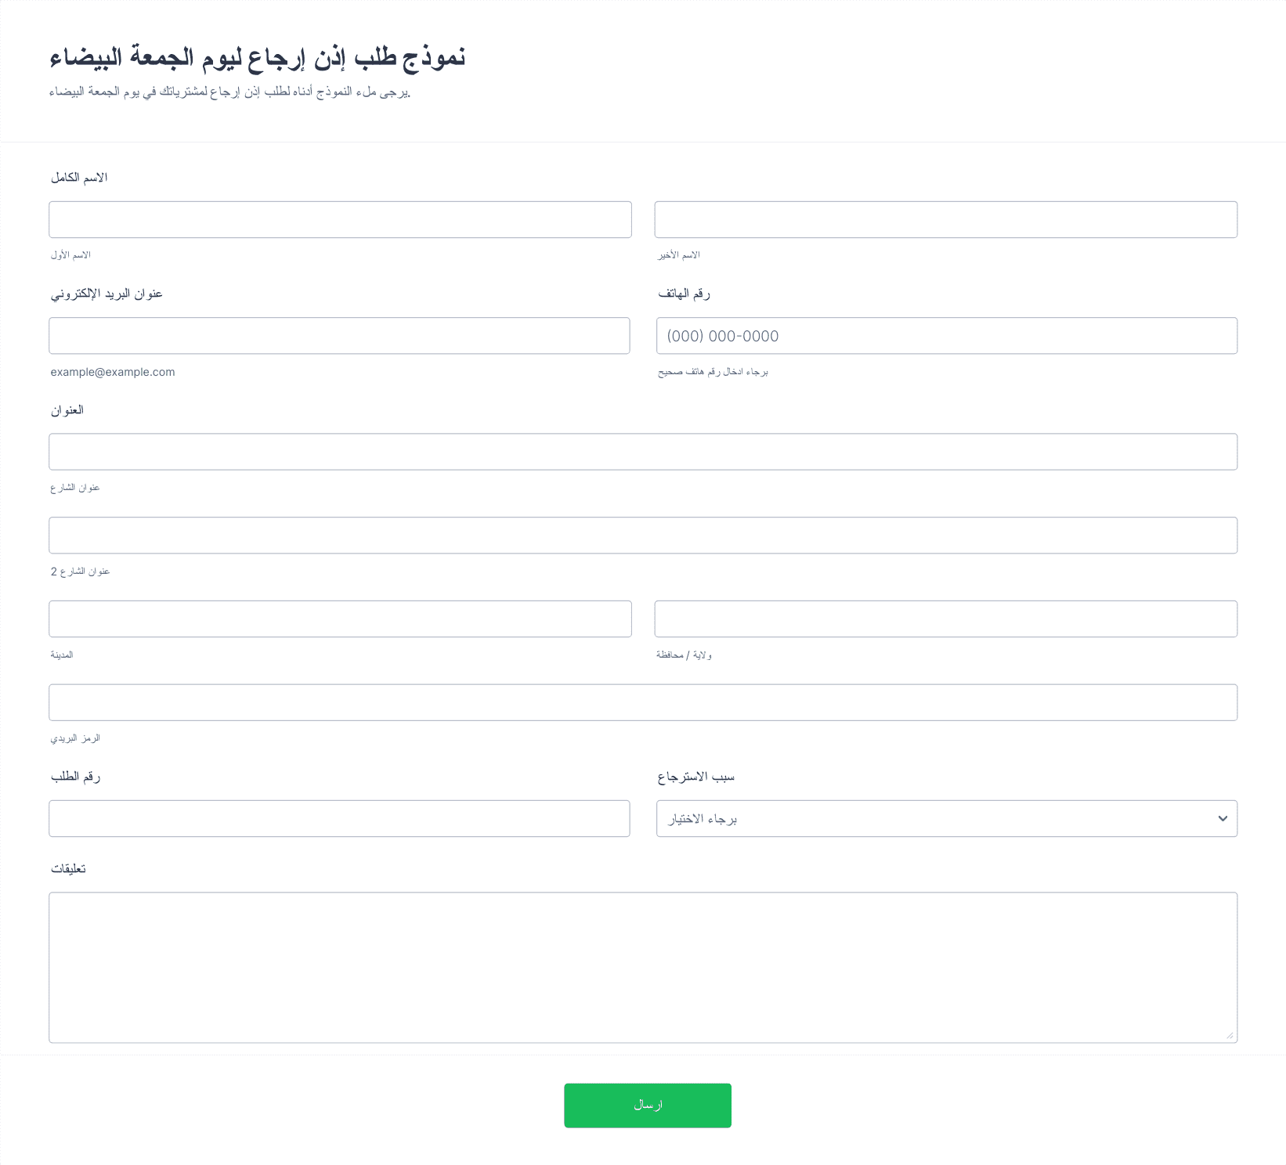Submit the form with the green إرسال button
Viewport: 1286px width, 1165px height.
click(x=648, y=1105)
